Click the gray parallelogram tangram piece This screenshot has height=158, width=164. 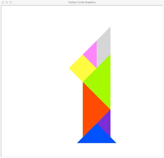[x=103, y=48]
